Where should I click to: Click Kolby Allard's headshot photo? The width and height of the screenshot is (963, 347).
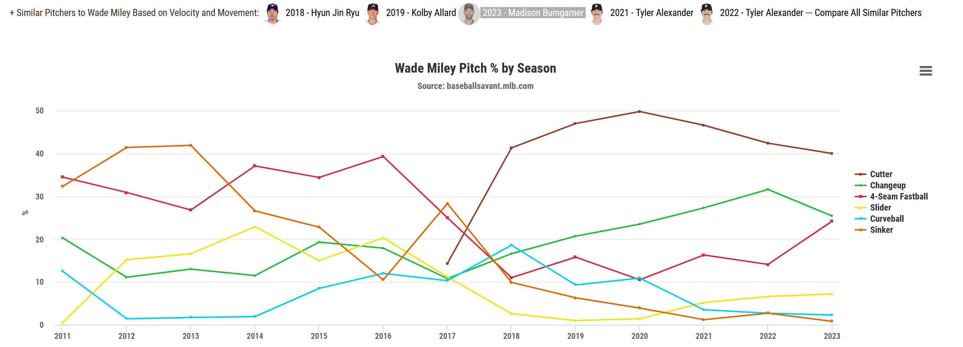click(x=372, y=13)
